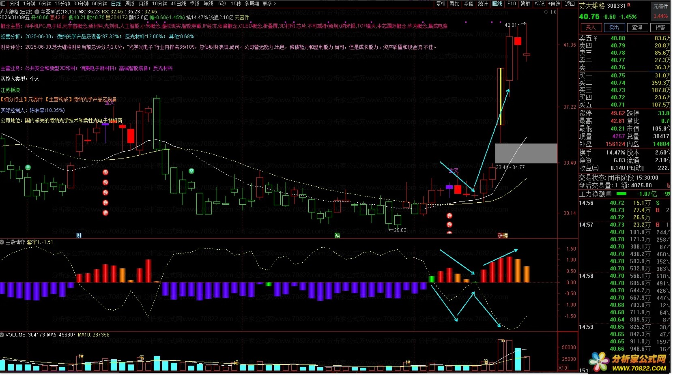Open the 多周期 multi-period view
The image size is (673, 375).
coord(252,4)
